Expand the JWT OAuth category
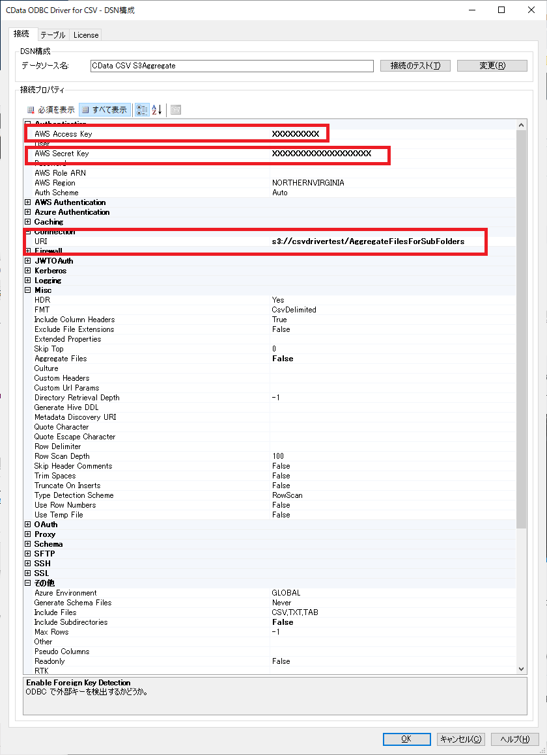Screen dimensions: 547x755 tap(28, 261)
